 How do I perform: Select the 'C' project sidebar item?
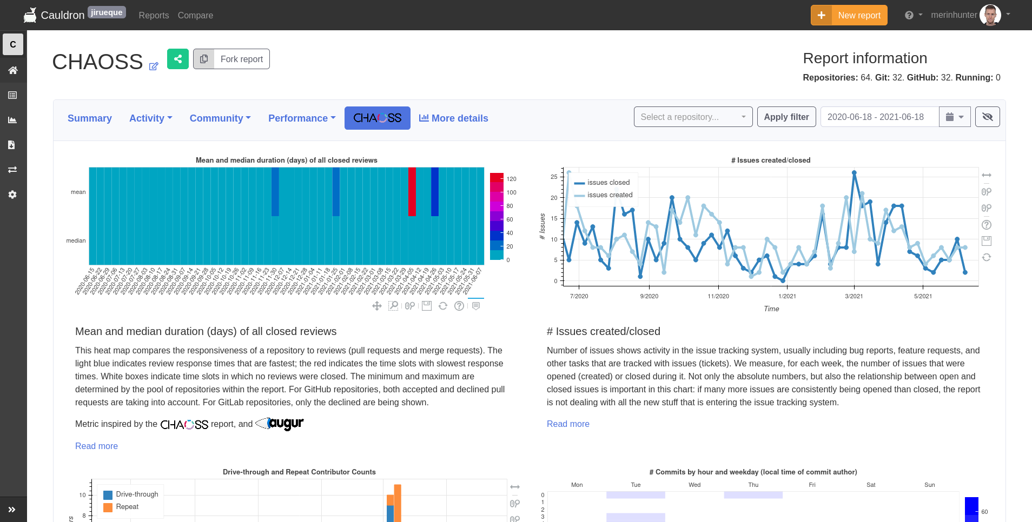(x=13, y=44)
